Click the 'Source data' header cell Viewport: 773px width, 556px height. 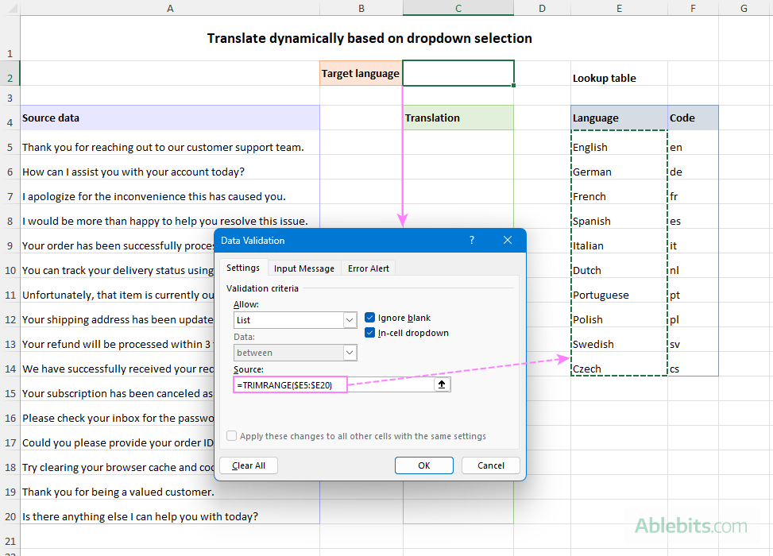click(x=170, y=118)
